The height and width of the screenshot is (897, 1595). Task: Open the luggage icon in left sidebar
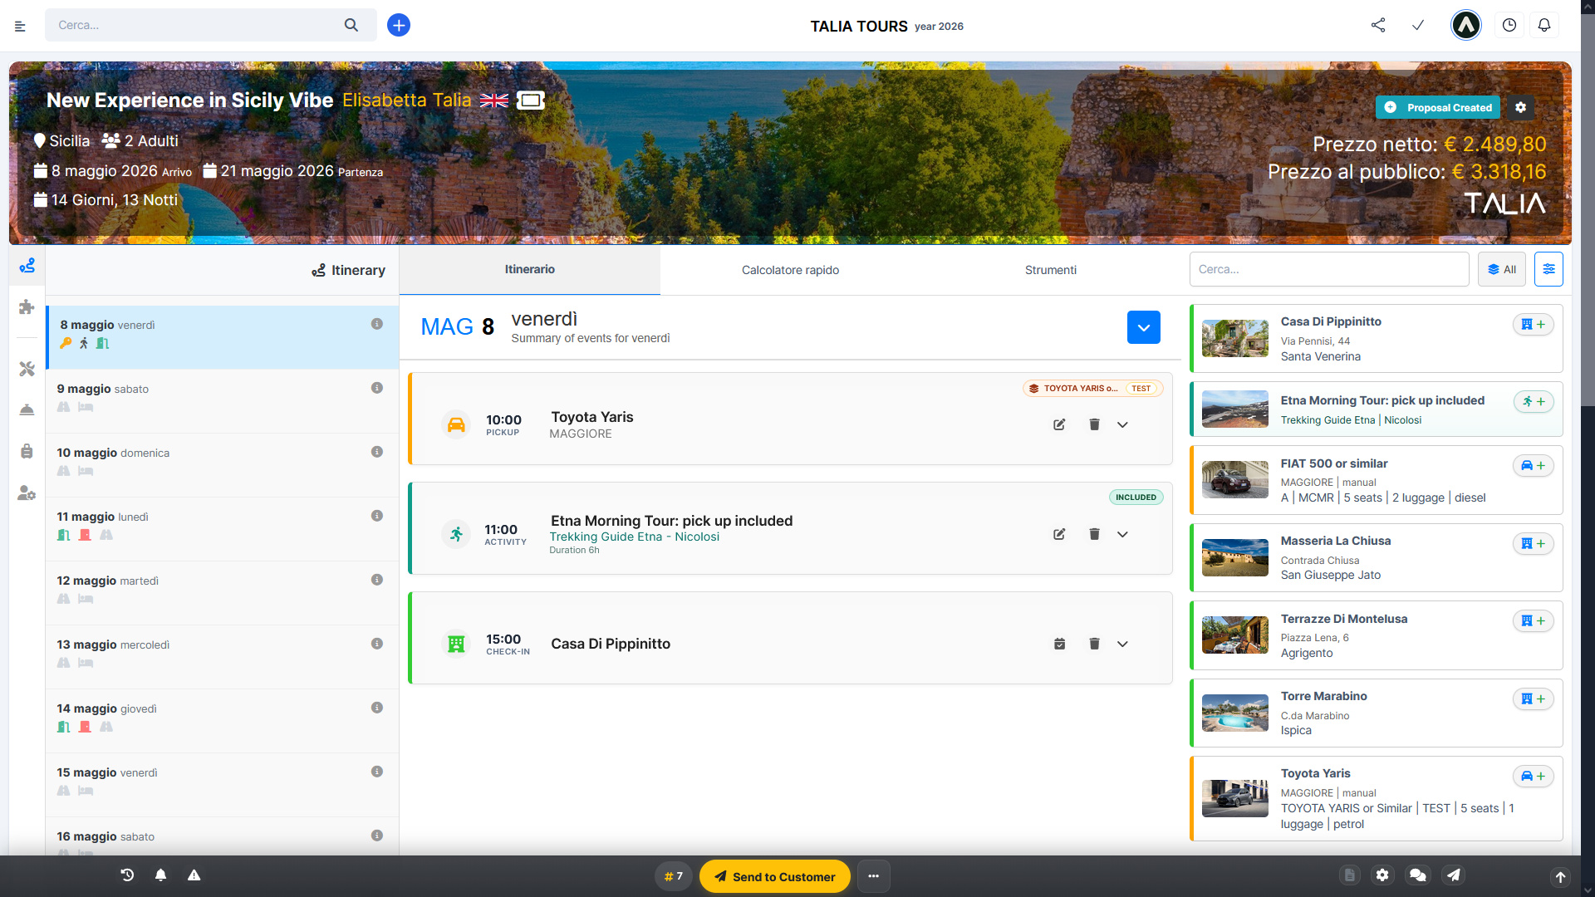(27, 451)
